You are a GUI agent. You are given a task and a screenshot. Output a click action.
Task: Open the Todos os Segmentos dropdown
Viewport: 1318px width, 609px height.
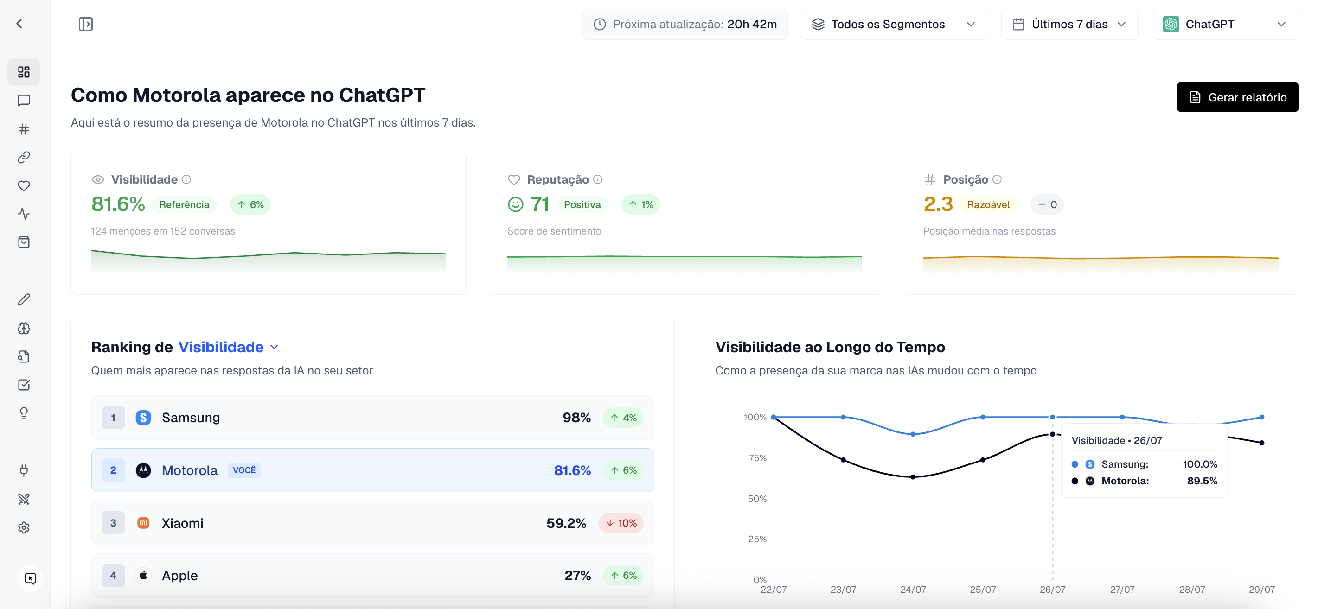tap(894, 24)
